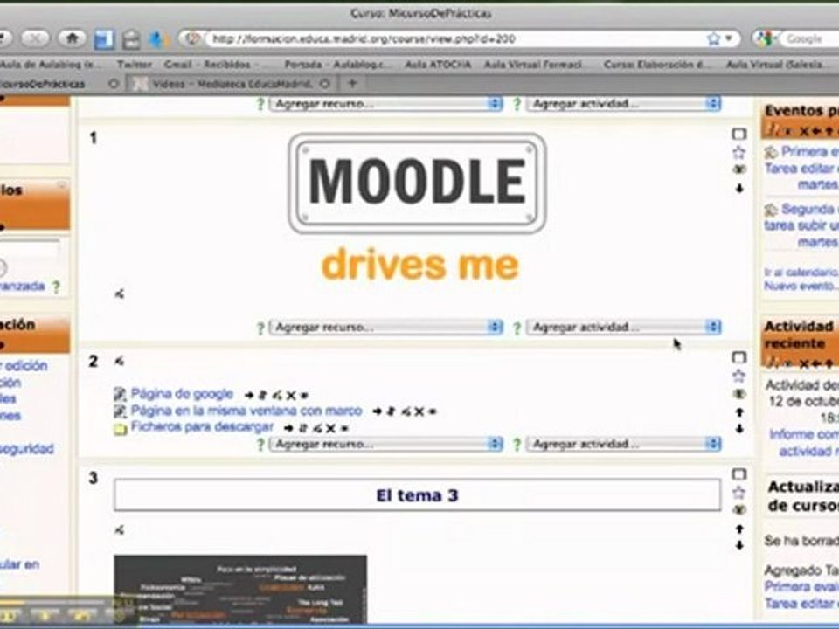Move section 3 down with arrow

pos(739,545)
